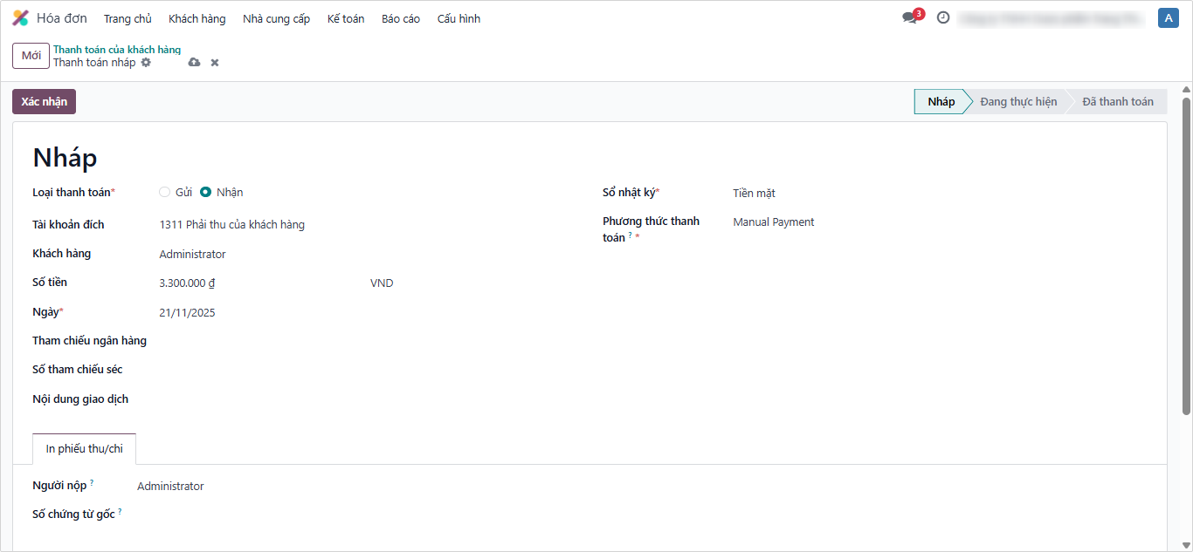This screenshot has width=1193, height=552.
Task: Open the chat messages notification icon
Action: point(909,17)
